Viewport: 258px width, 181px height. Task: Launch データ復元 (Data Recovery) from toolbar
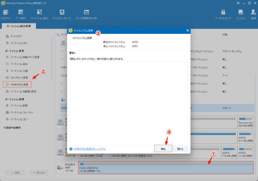pos(21,15)
